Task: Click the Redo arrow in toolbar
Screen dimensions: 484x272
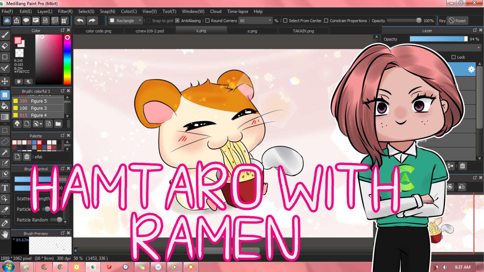Action: (92, 20)
